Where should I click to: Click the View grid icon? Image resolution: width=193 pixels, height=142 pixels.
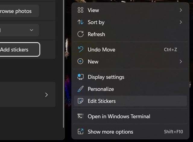80,10
